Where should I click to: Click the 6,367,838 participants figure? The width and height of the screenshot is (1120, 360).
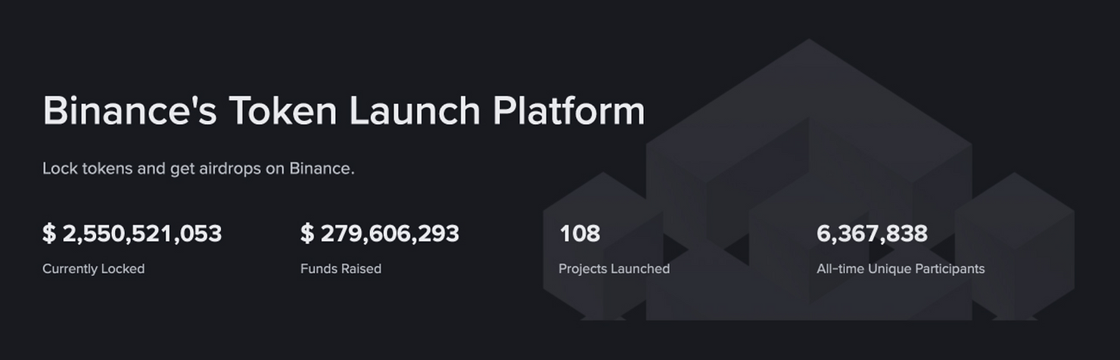click(x=872, y=234)
